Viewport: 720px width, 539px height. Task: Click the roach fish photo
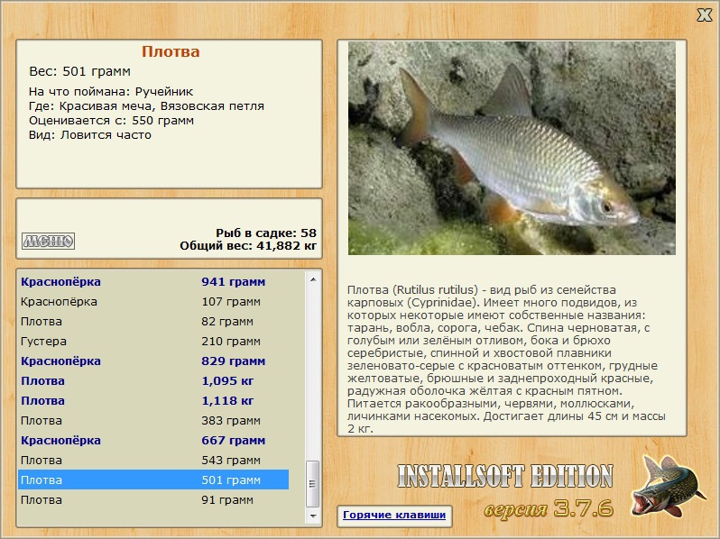click(512, 148)
